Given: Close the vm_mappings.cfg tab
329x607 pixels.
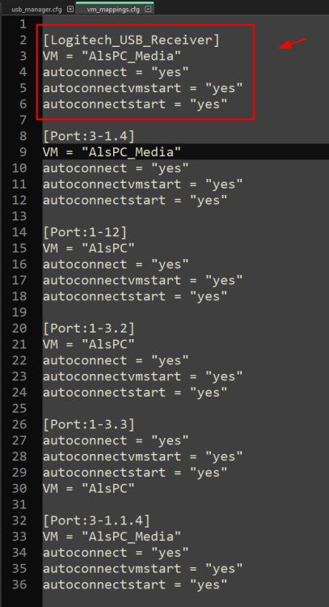Looking at the screenshot, I should click(x=148, y=9).
